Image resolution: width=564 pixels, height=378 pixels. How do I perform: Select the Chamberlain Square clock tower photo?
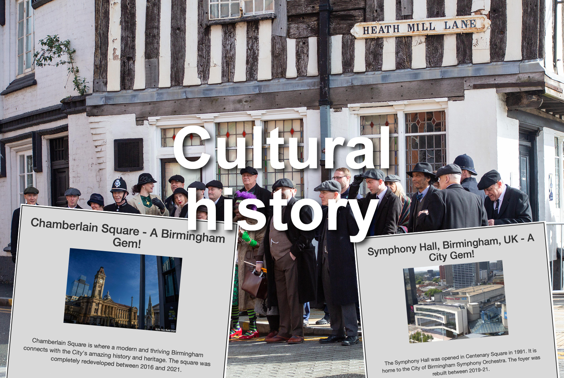[x=123, y=289]
